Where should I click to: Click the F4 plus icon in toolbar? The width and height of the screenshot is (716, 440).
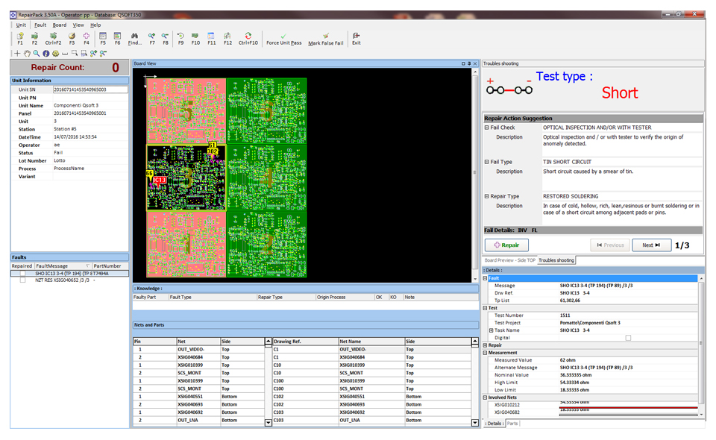[87, 36]
